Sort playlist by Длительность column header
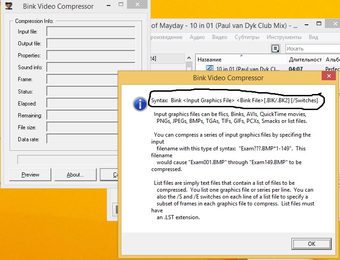This screenshot has height=260, width=340. pos(305,60)
